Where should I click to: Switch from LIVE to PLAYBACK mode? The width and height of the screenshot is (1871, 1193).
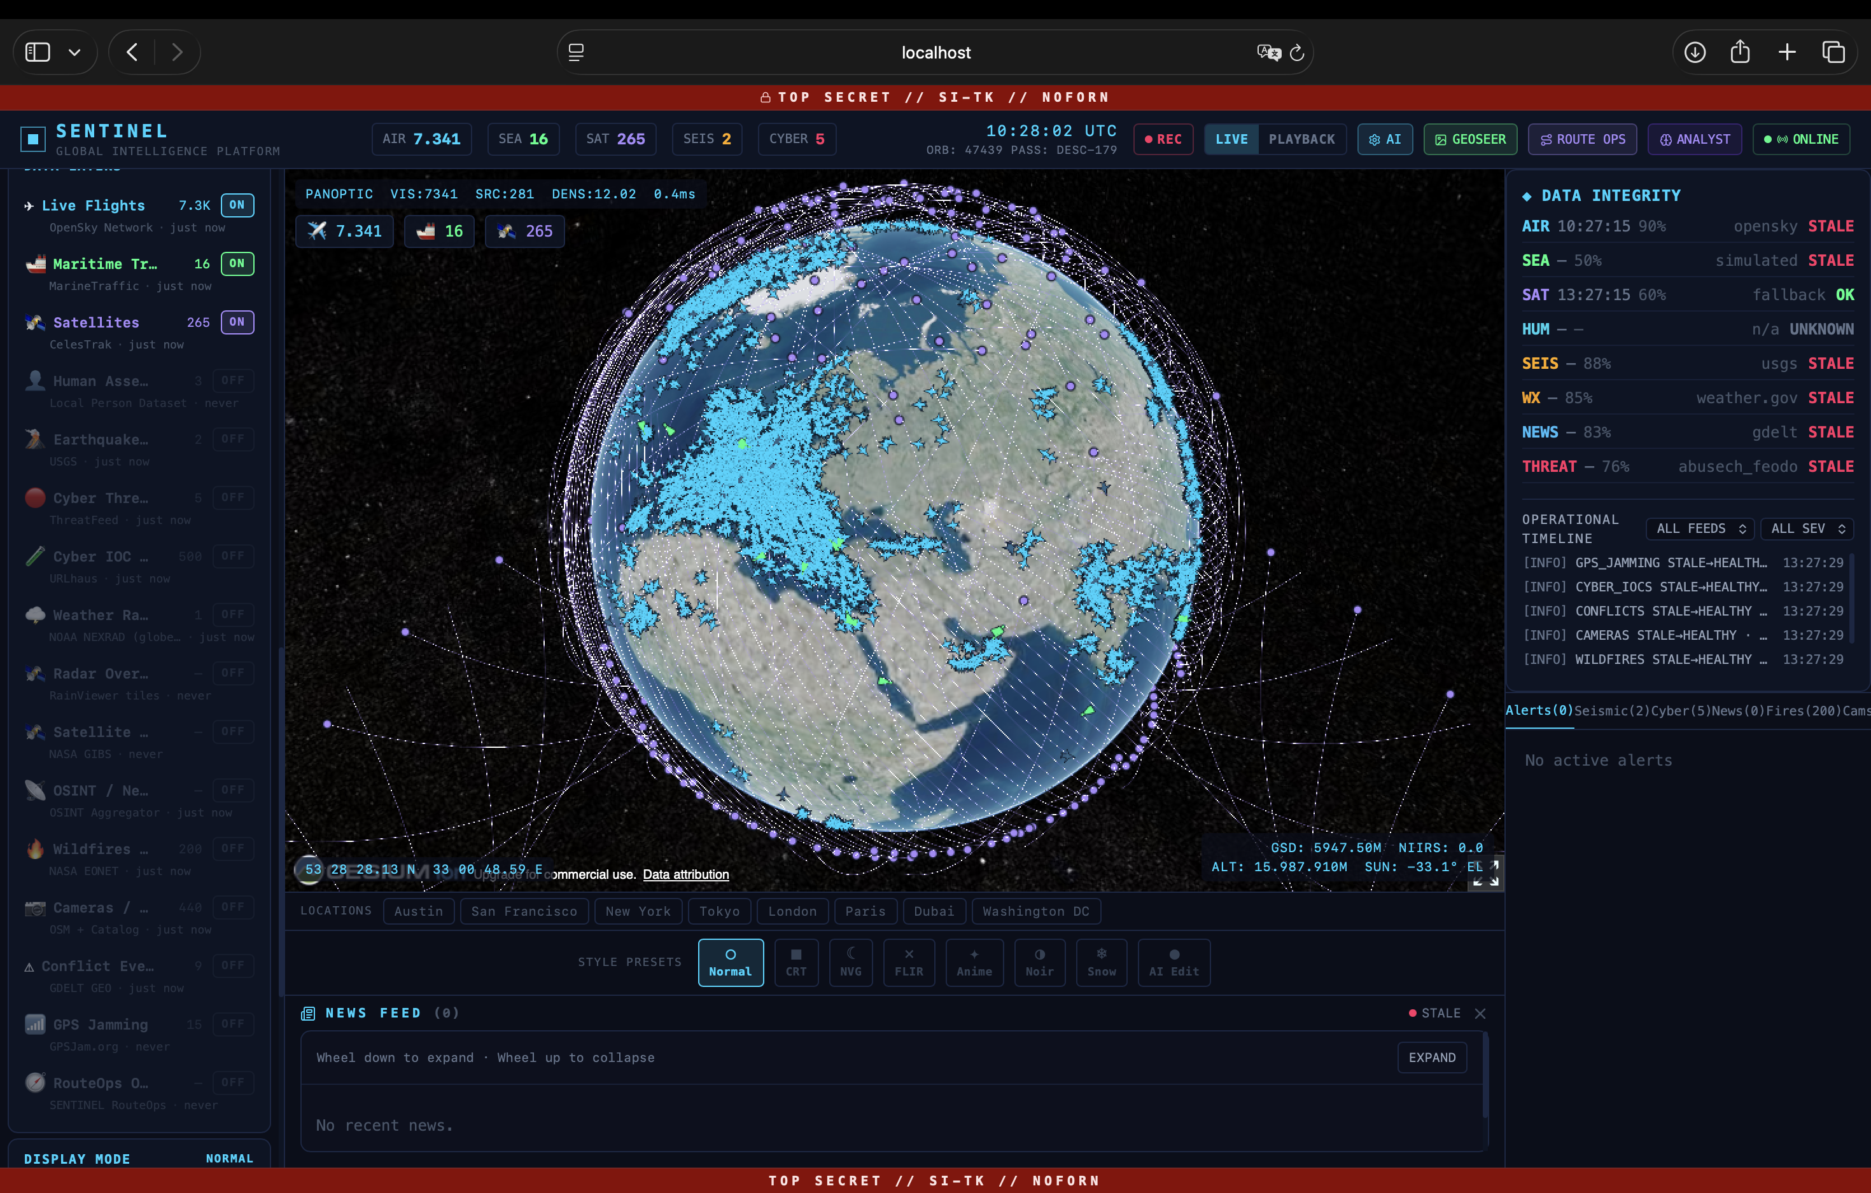point(1301,139)
